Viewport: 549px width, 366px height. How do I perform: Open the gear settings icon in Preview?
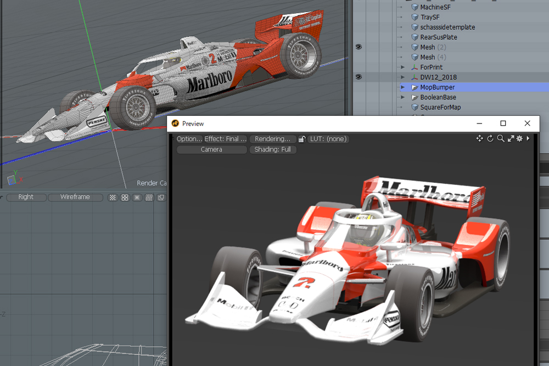click(519, 139)
